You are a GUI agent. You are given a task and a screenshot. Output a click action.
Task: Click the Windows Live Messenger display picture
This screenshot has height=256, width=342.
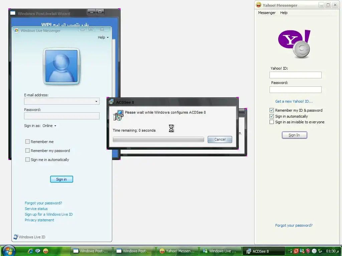pyautogui.click(x=61, y=66)
